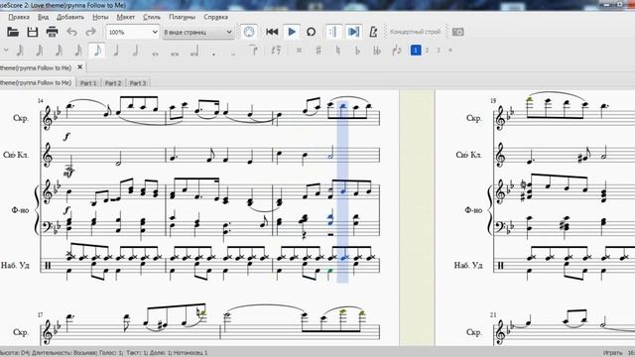
Task: Save the score with floppy disk icon
Action: pyautogui.click(x=33, y=32)
